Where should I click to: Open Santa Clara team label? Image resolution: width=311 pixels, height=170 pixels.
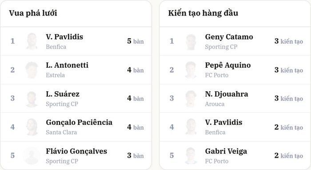coord(61,132)
